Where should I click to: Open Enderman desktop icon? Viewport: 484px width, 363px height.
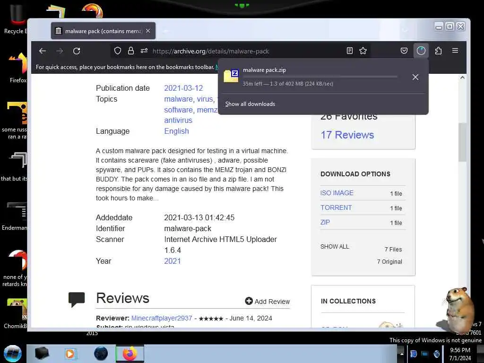(x=15, y=216)
